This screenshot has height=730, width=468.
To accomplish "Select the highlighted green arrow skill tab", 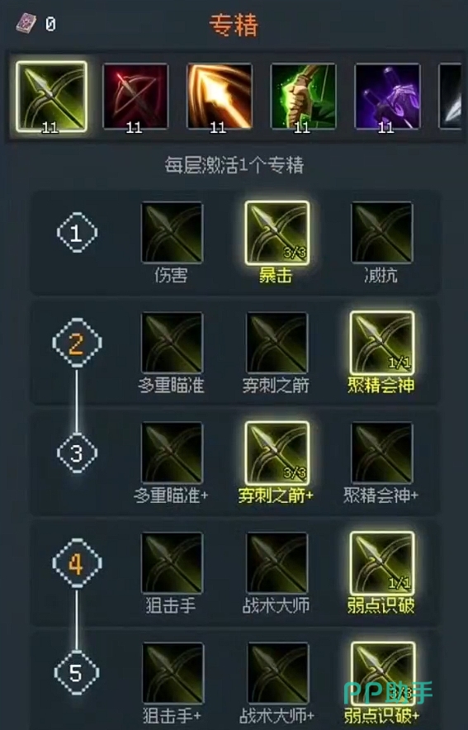I will pos(51,97).
